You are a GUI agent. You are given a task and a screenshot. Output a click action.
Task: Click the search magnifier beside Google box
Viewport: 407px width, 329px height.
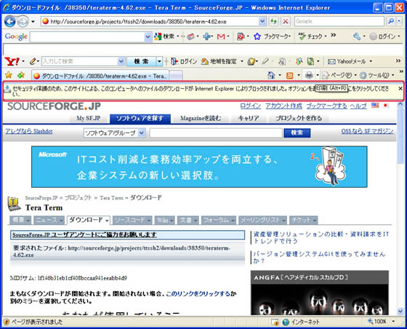(x=391, y=21)
